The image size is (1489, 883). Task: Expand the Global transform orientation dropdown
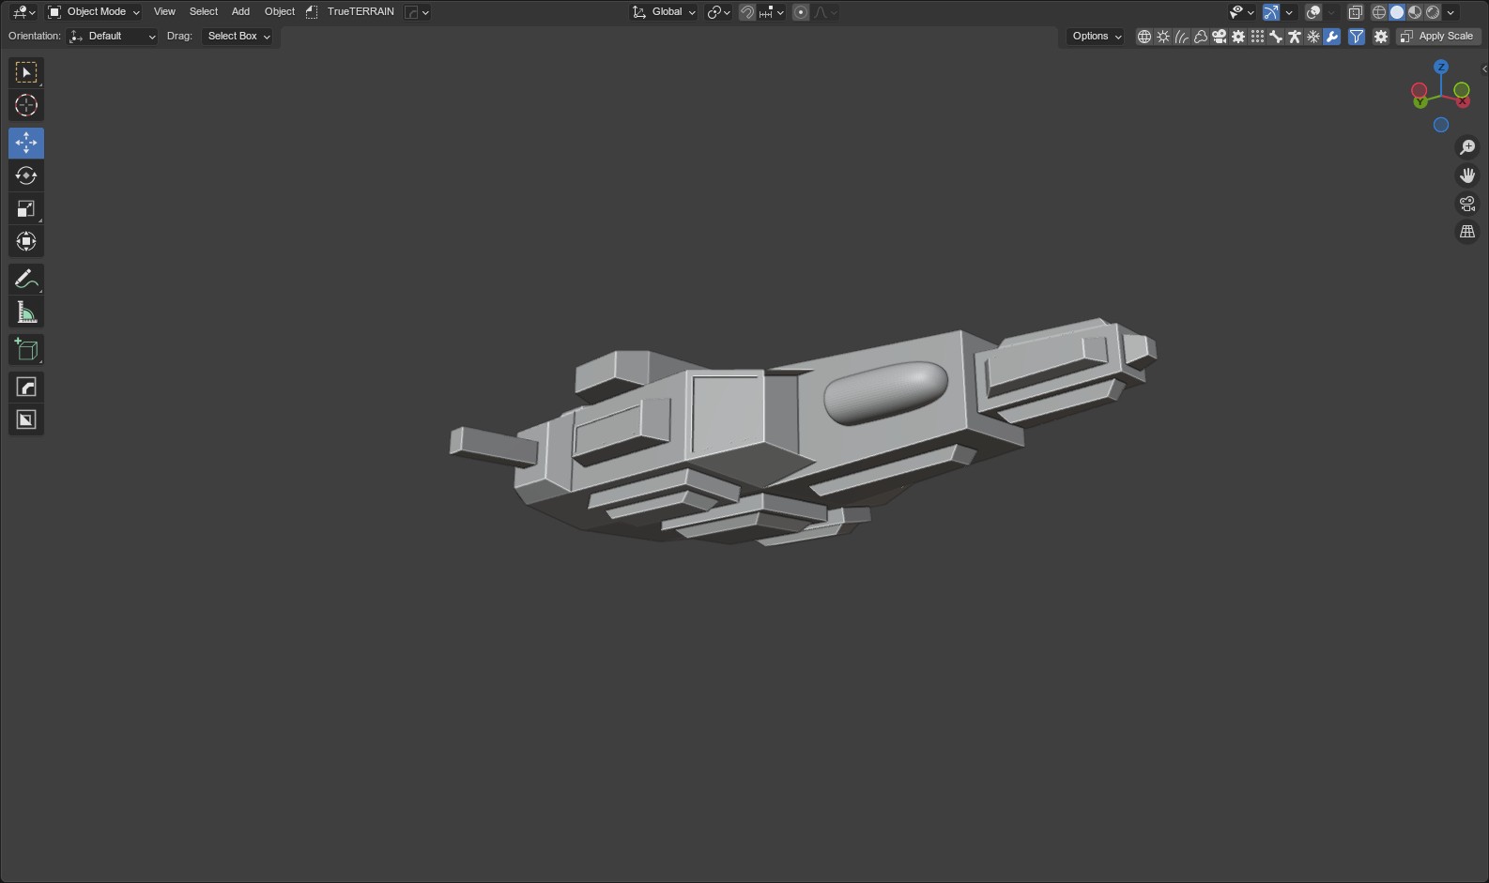(x=664, y=12)
